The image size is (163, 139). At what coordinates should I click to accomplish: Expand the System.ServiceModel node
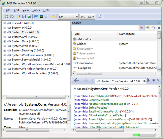5,60
